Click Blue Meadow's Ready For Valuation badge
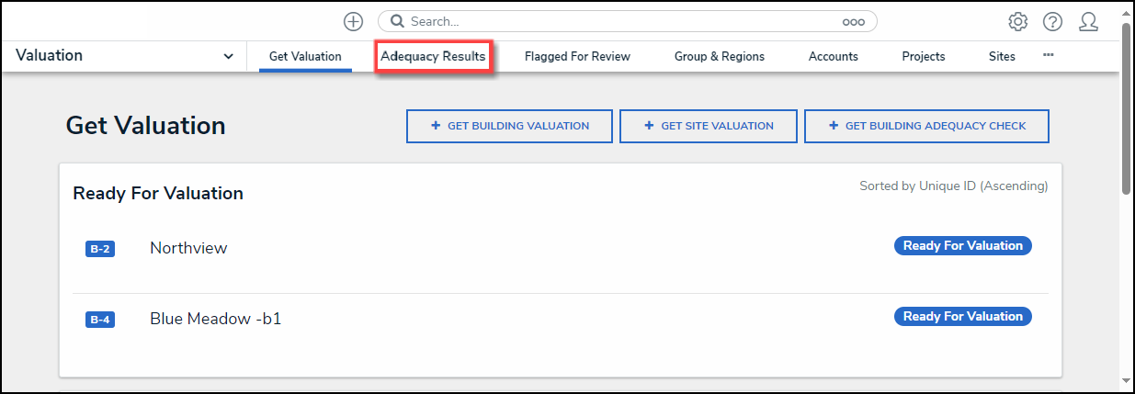Image resolution: width=1135 pixels, height=394 pixels. [963, 316]
